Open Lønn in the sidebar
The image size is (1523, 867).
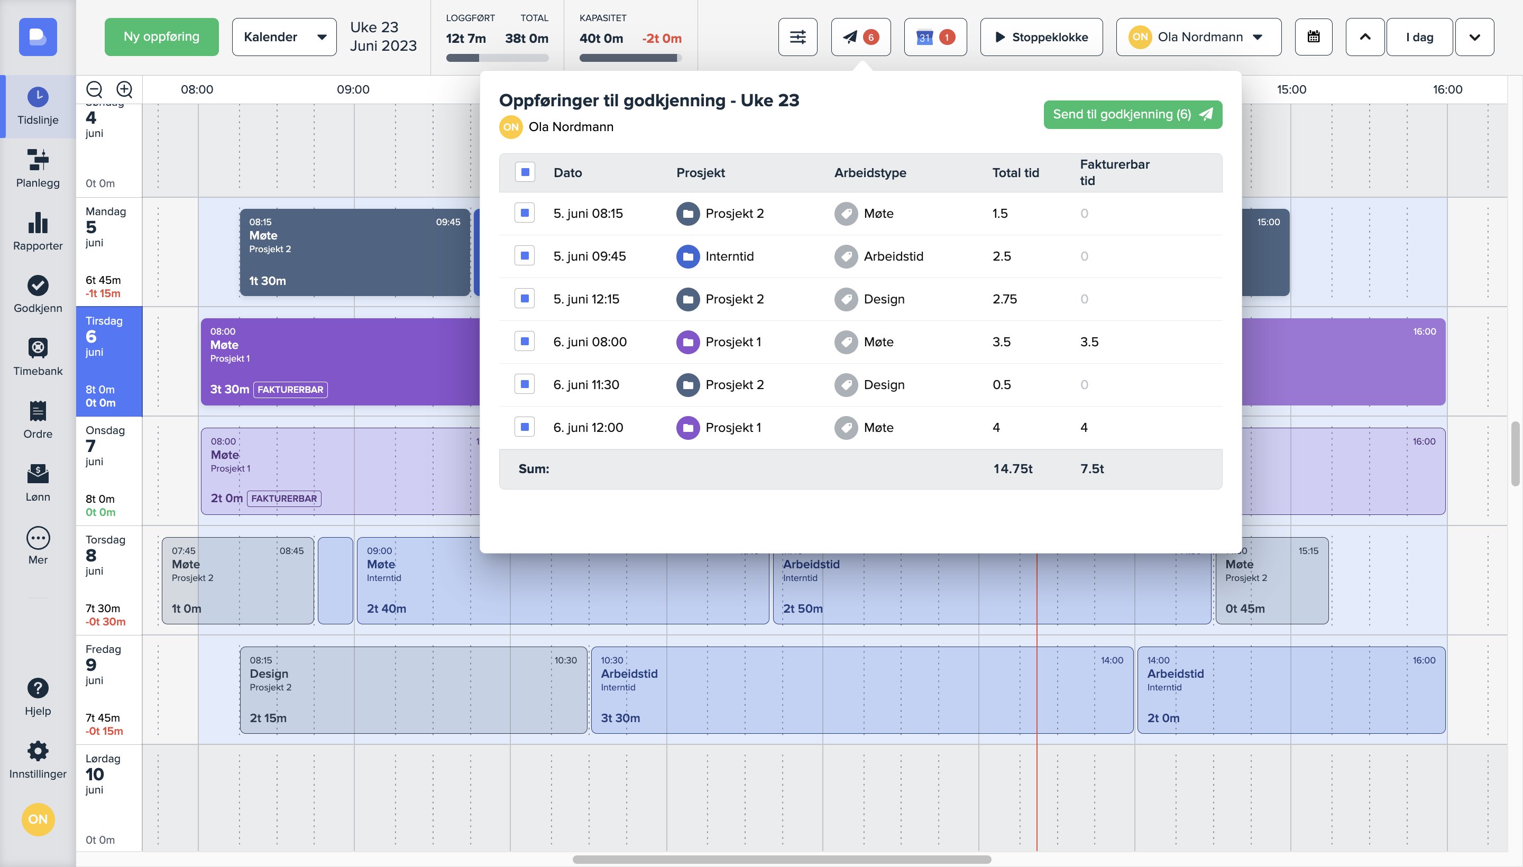38,483
